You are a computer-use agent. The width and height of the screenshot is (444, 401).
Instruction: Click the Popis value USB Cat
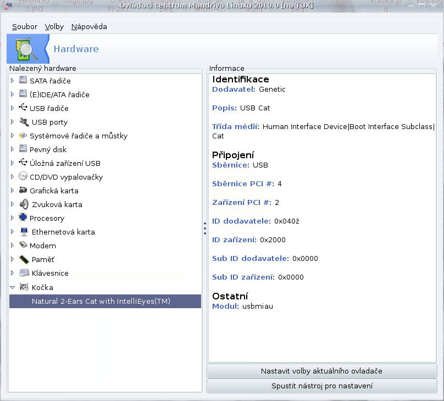coord(255,108)
